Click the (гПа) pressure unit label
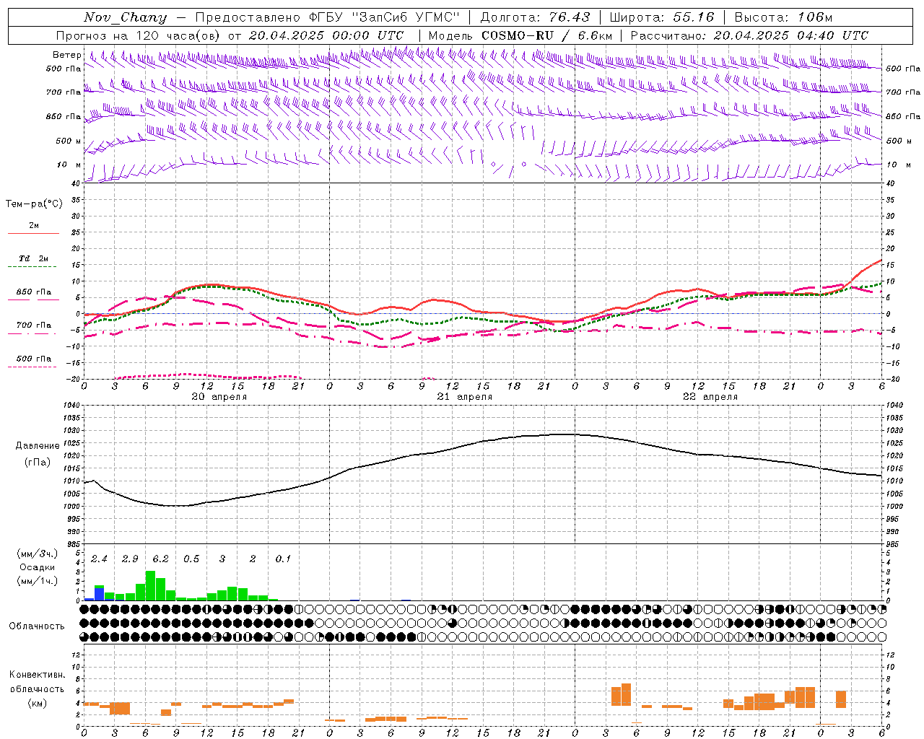 (38, 463)
